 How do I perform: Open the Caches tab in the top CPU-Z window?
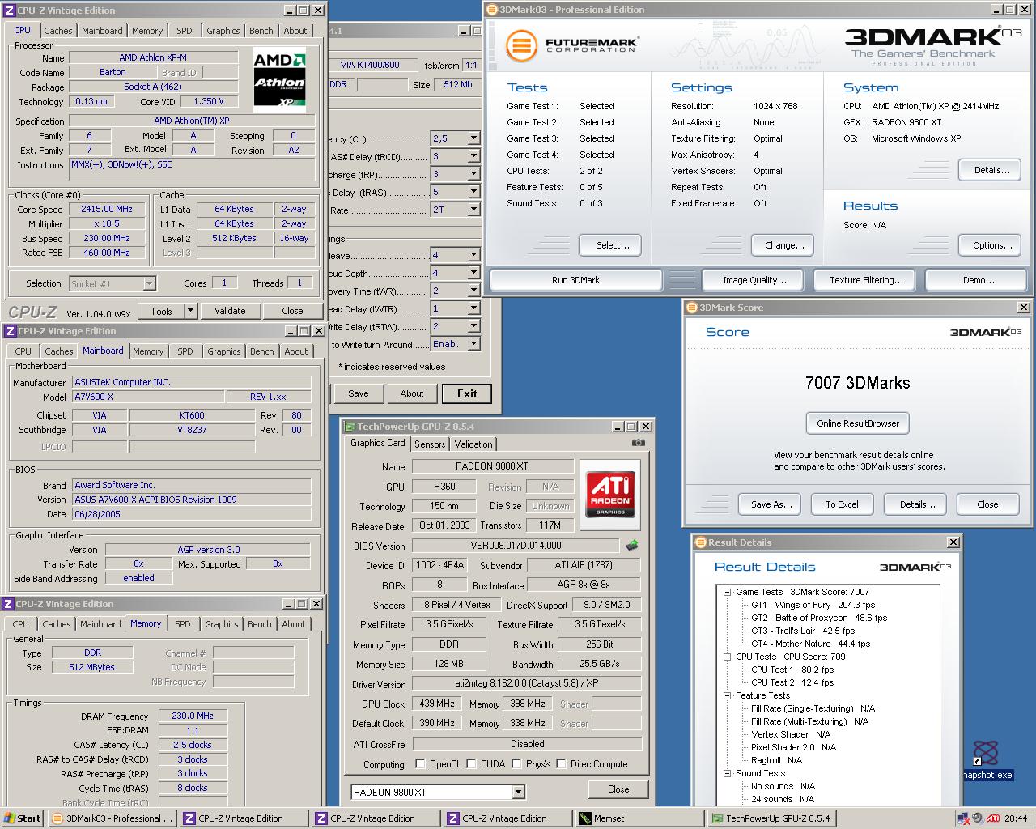(x=58, y=31)
